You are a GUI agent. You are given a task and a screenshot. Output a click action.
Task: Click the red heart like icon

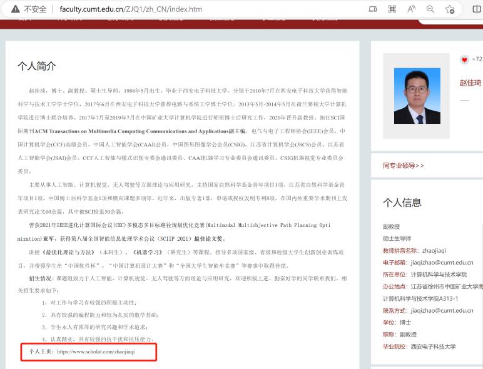coord(464,59)
